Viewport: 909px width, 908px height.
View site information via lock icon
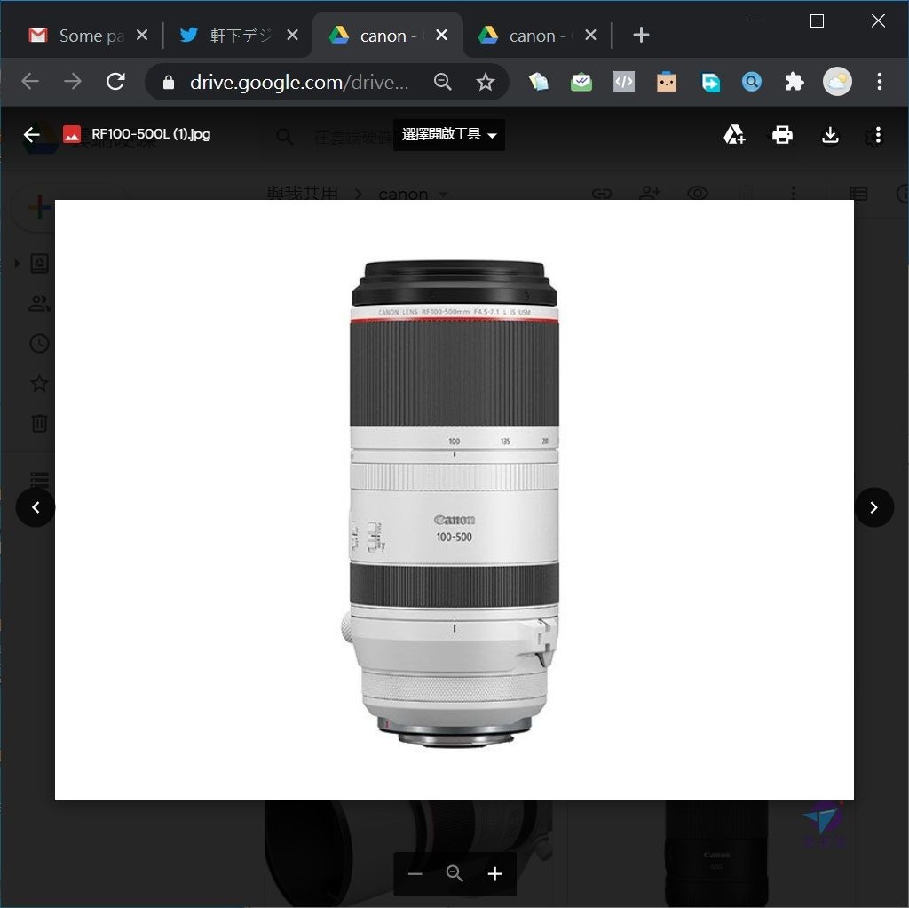(x=169, y=83)
